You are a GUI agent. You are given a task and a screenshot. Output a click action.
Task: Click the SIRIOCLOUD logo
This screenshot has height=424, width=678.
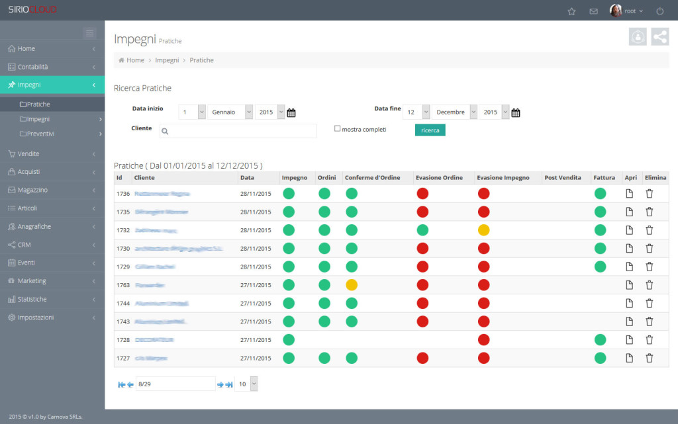click(32, 9)
